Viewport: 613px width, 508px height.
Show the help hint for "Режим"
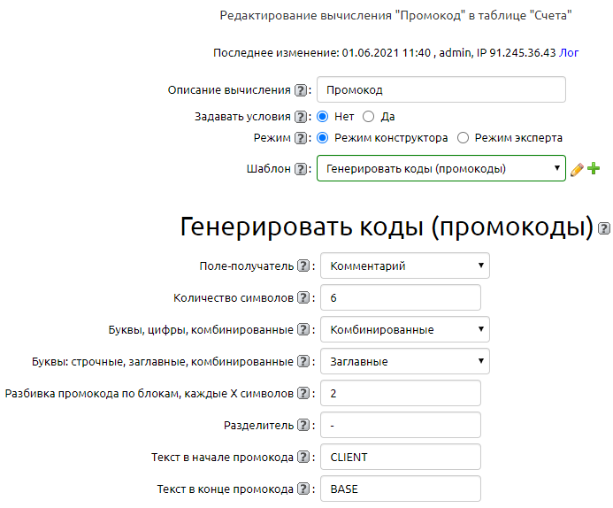point(302,138)
